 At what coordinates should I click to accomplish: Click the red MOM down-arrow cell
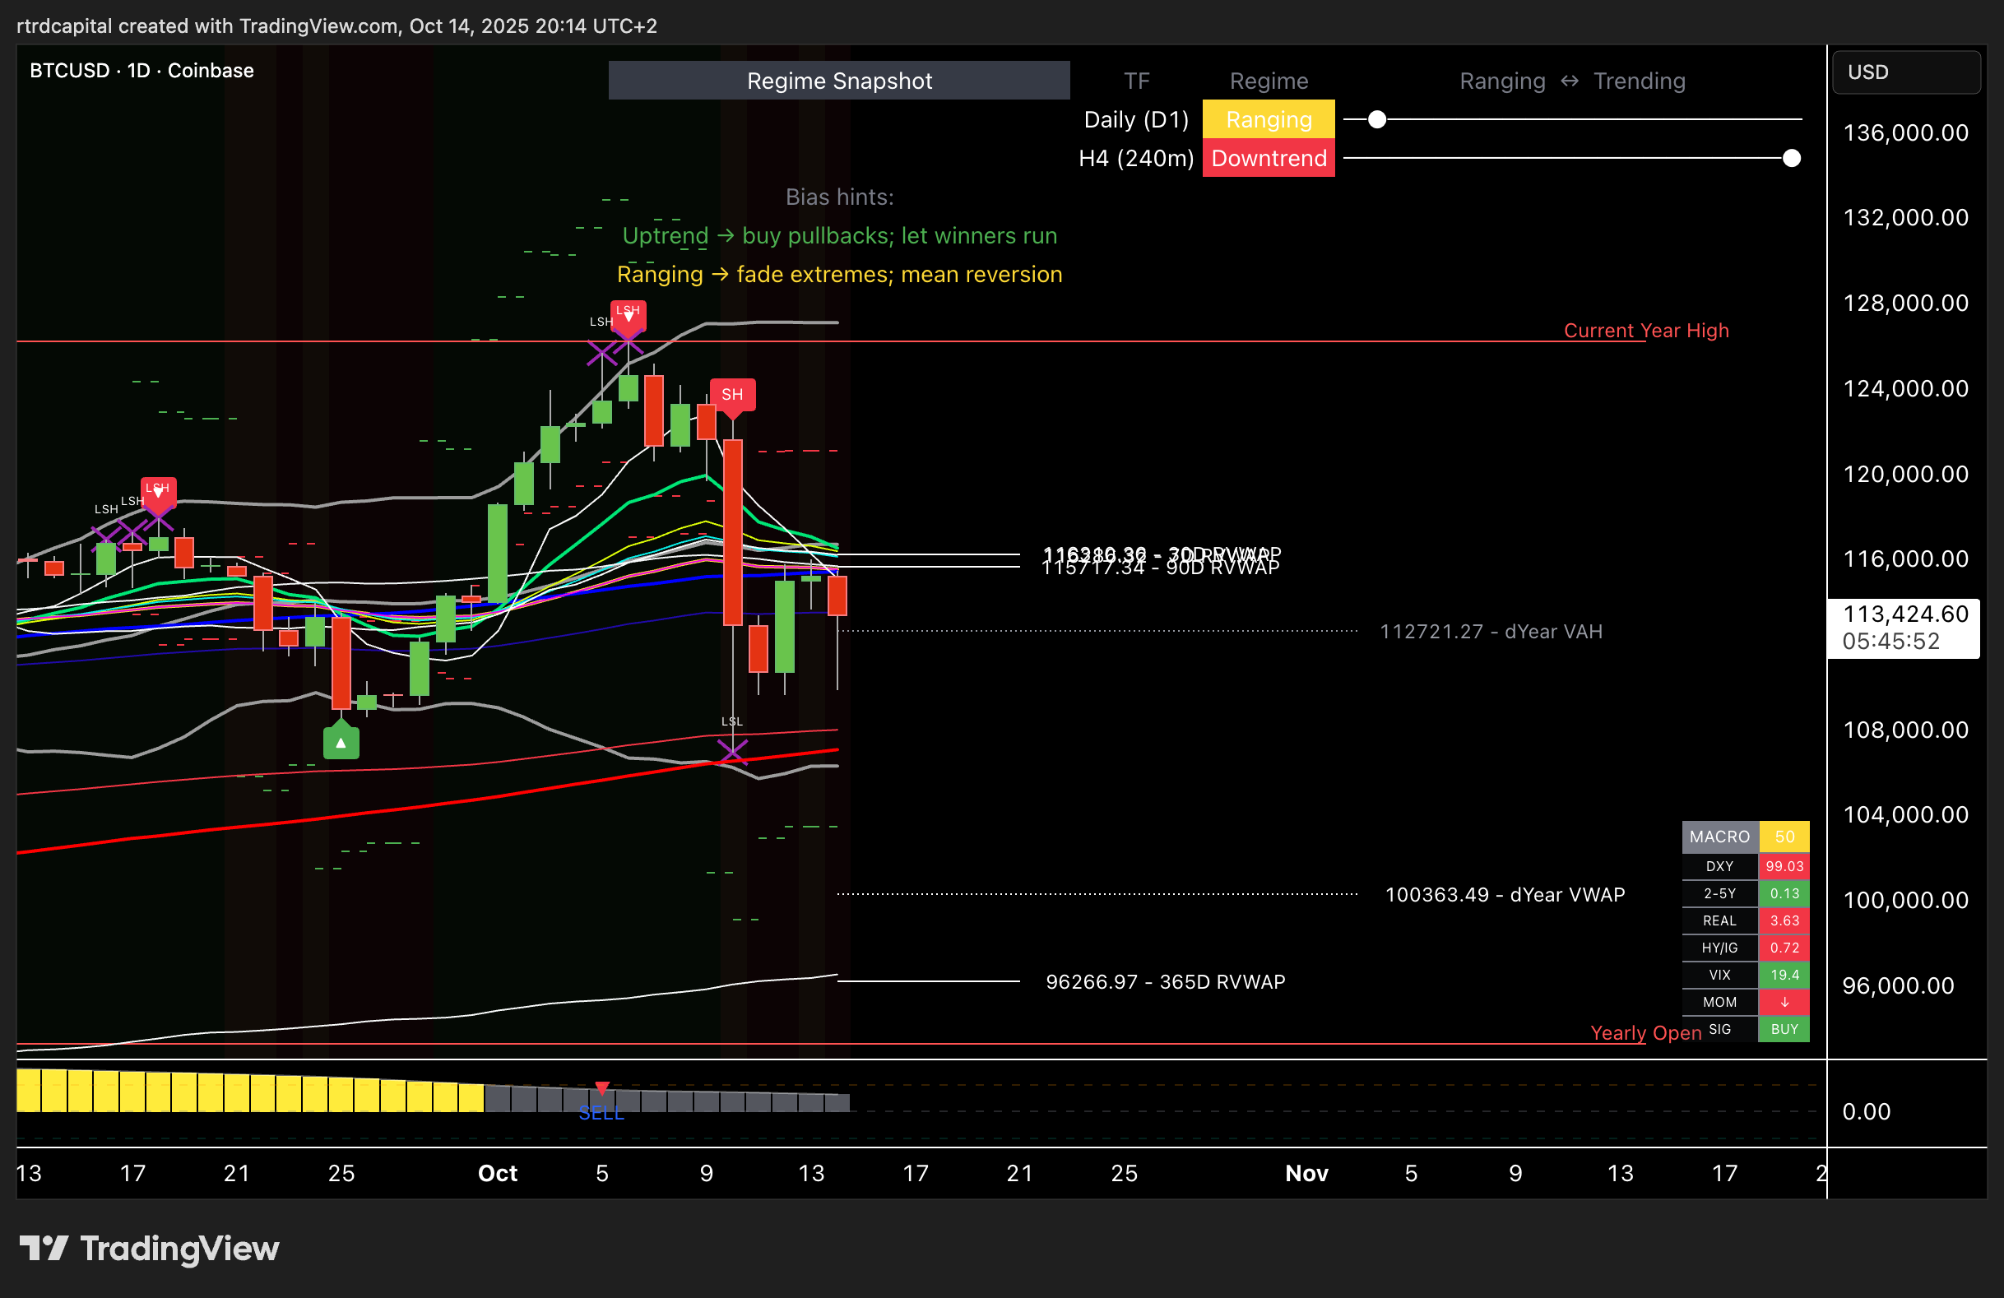pyautogui.click(x=1784, y=1002)
